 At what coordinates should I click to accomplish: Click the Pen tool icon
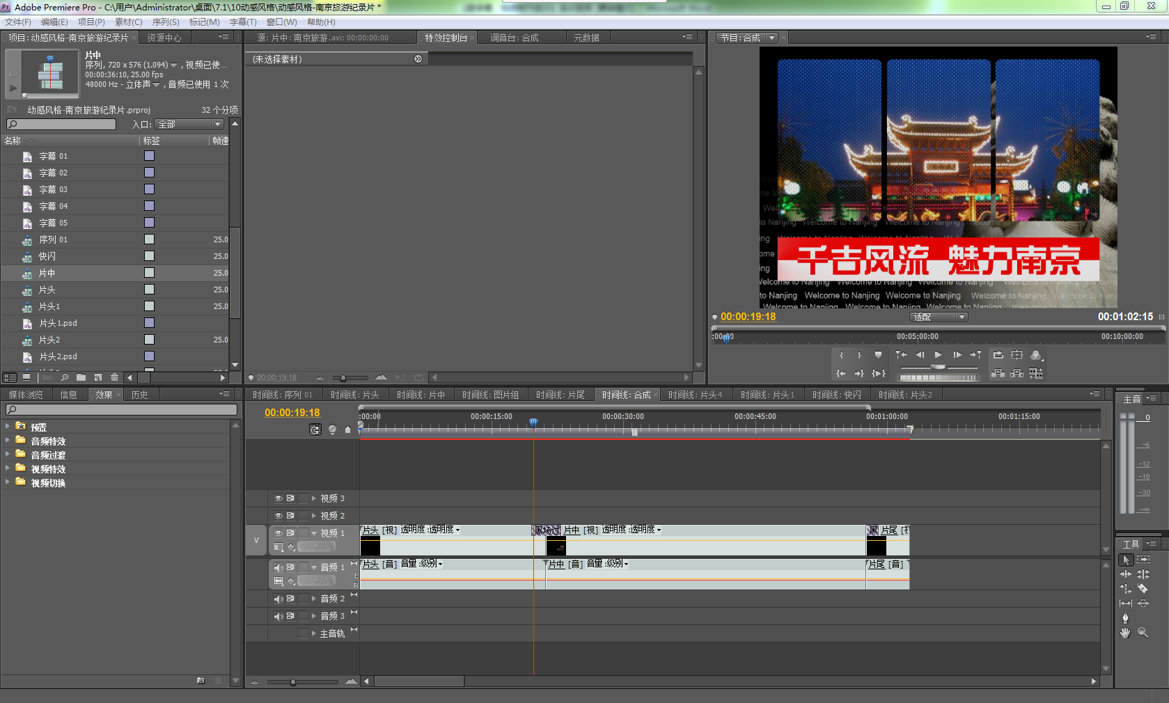[x=1125, y=617]
